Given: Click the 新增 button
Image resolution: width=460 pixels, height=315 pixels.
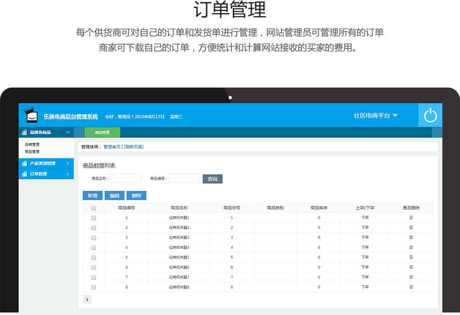Looking at the screenshot, I should click(93, 196).
